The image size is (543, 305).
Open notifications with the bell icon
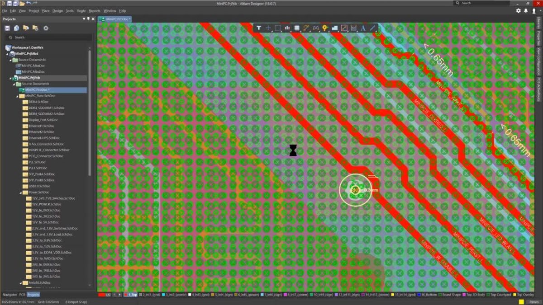(525, 10)
